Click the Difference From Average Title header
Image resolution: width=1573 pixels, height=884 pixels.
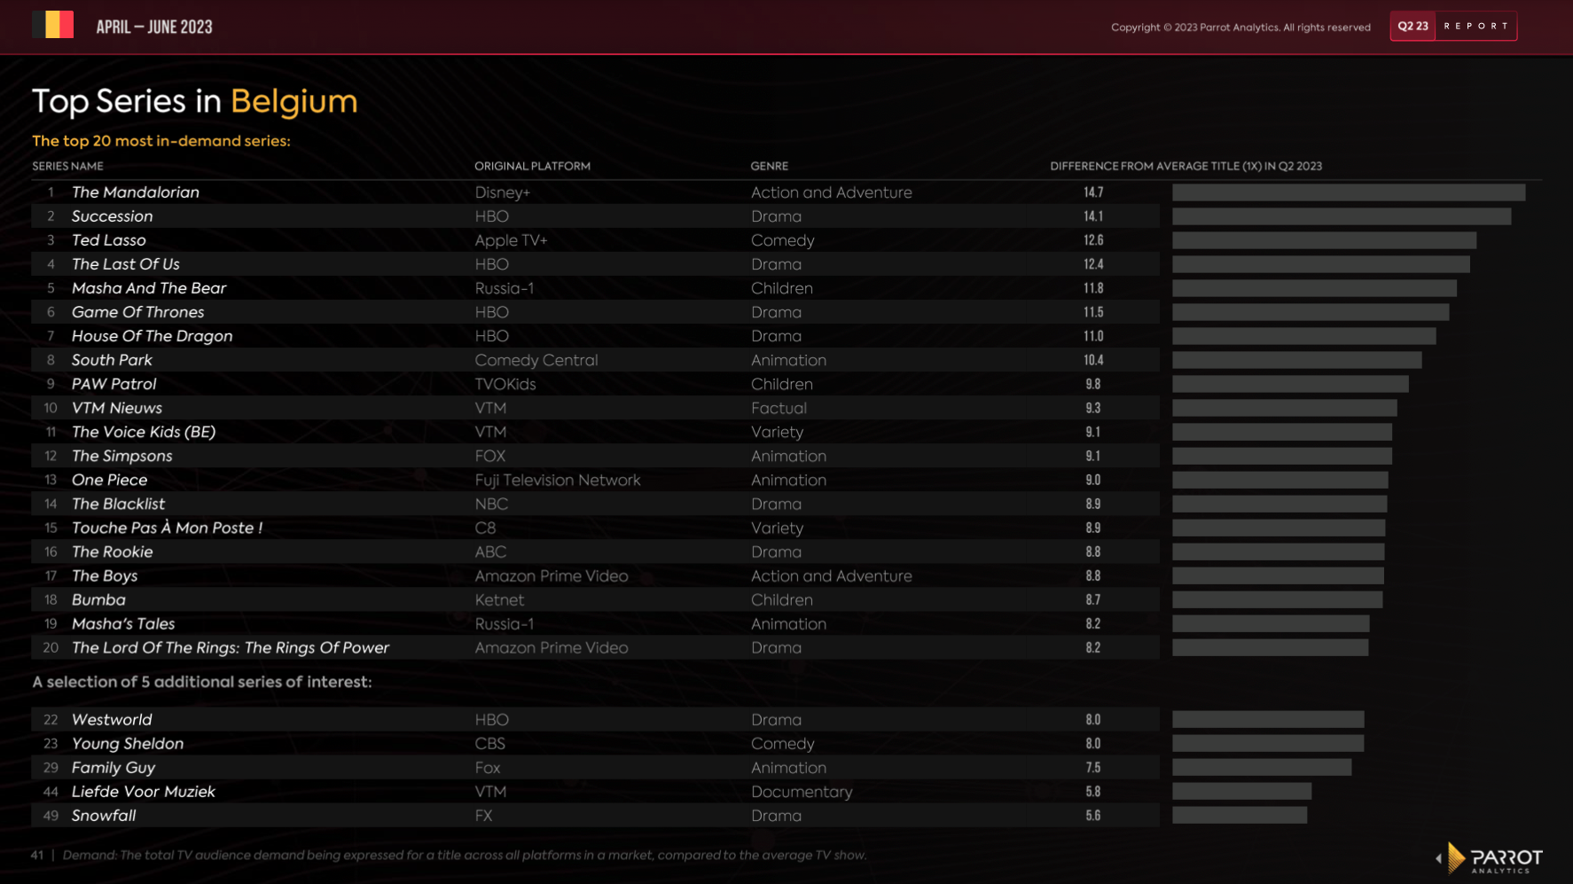[x=1186, y=166]
